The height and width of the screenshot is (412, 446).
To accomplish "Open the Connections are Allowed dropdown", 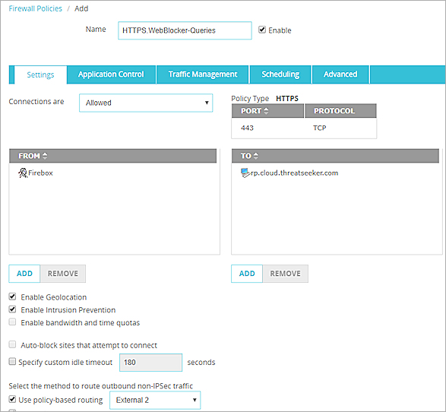I will point(146,103).
